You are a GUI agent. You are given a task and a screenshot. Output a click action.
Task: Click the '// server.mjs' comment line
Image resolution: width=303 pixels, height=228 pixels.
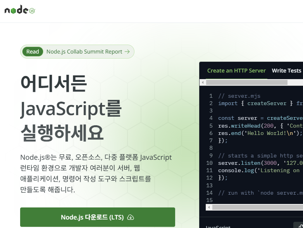pos(239,96)
